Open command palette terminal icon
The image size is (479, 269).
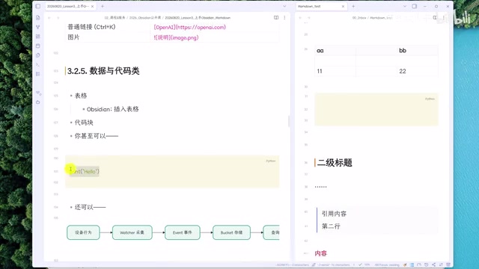(38, 65)
